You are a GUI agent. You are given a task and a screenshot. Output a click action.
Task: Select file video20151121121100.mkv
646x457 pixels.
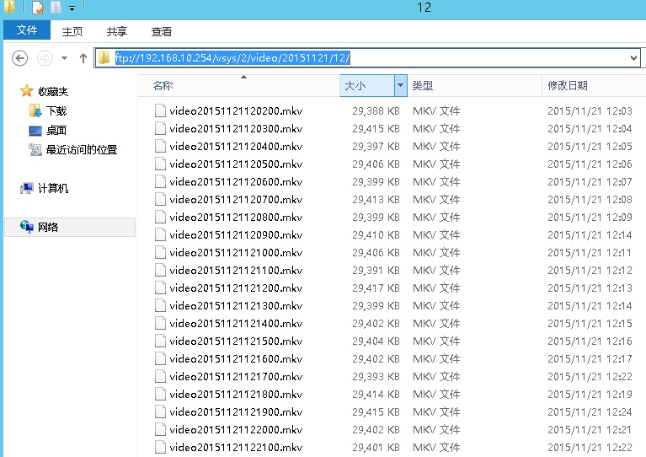click(236, 270)
